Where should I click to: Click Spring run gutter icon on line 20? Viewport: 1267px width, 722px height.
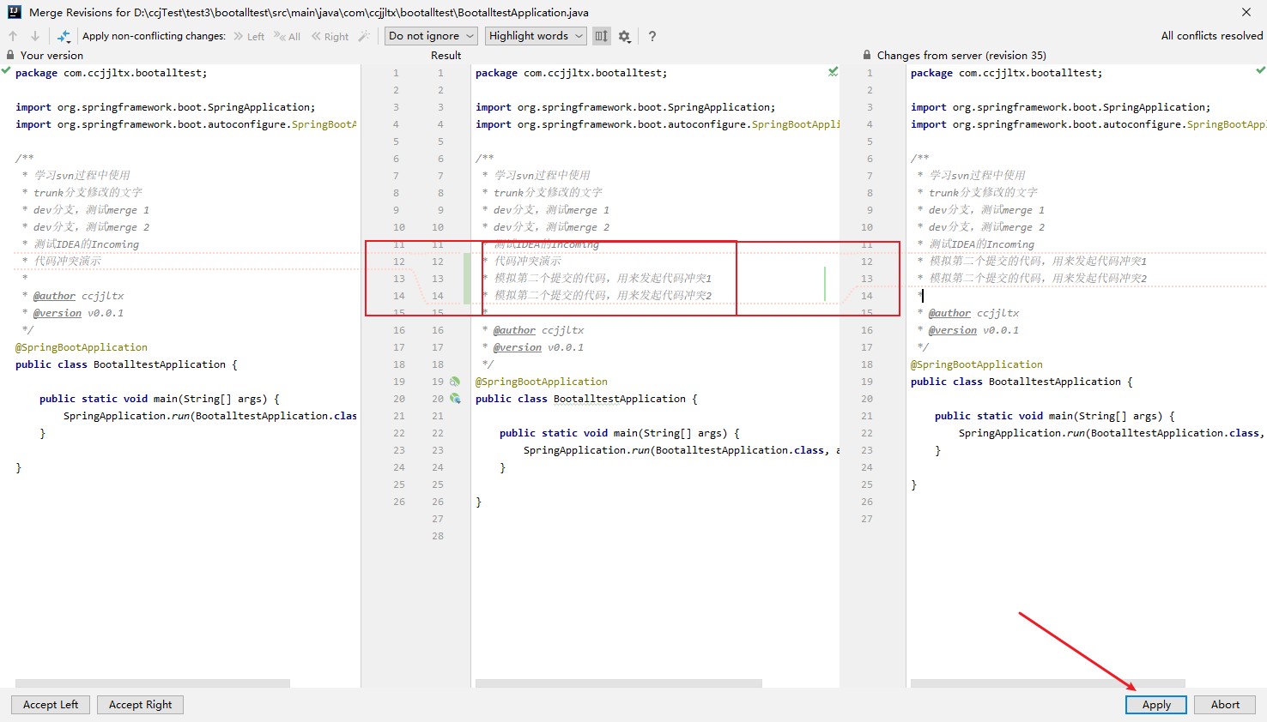455,399
